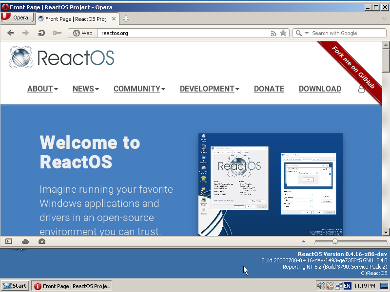Focus the Search with Google field
390x292 pixels.
pos(348,33)
